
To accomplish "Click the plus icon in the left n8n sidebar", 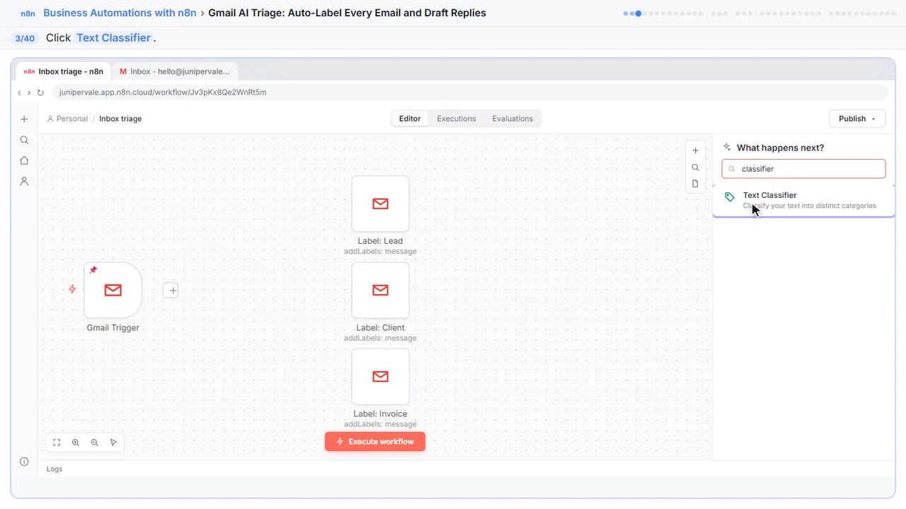I will (x=24, y=119).
